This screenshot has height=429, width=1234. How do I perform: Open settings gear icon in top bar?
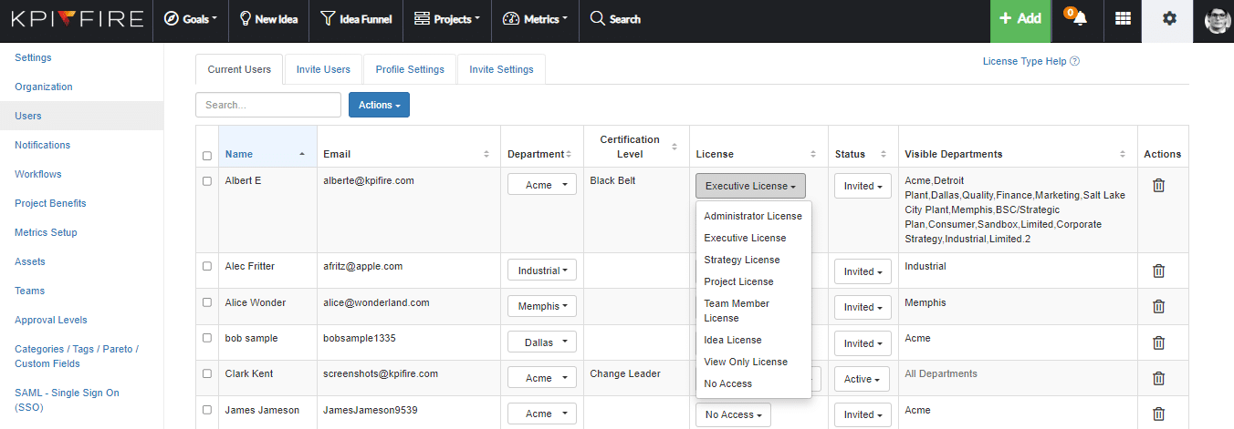[x=1168, y=19]
